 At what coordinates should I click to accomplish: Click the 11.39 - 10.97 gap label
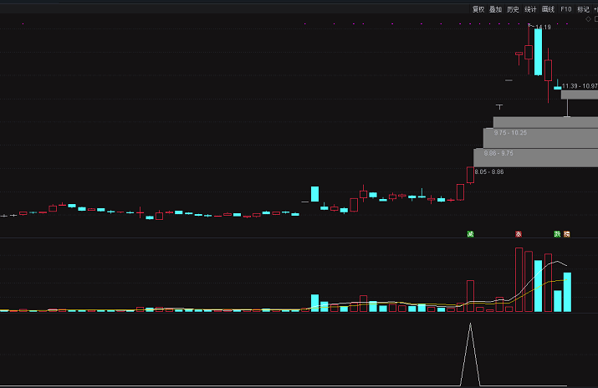[580, 86]
